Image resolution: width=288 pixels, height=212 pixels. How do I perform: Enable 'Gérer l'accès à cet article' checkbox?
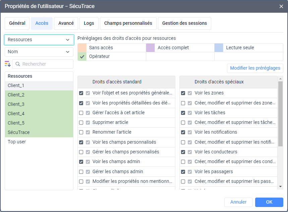pyautogui.click(x=81, y=113)
